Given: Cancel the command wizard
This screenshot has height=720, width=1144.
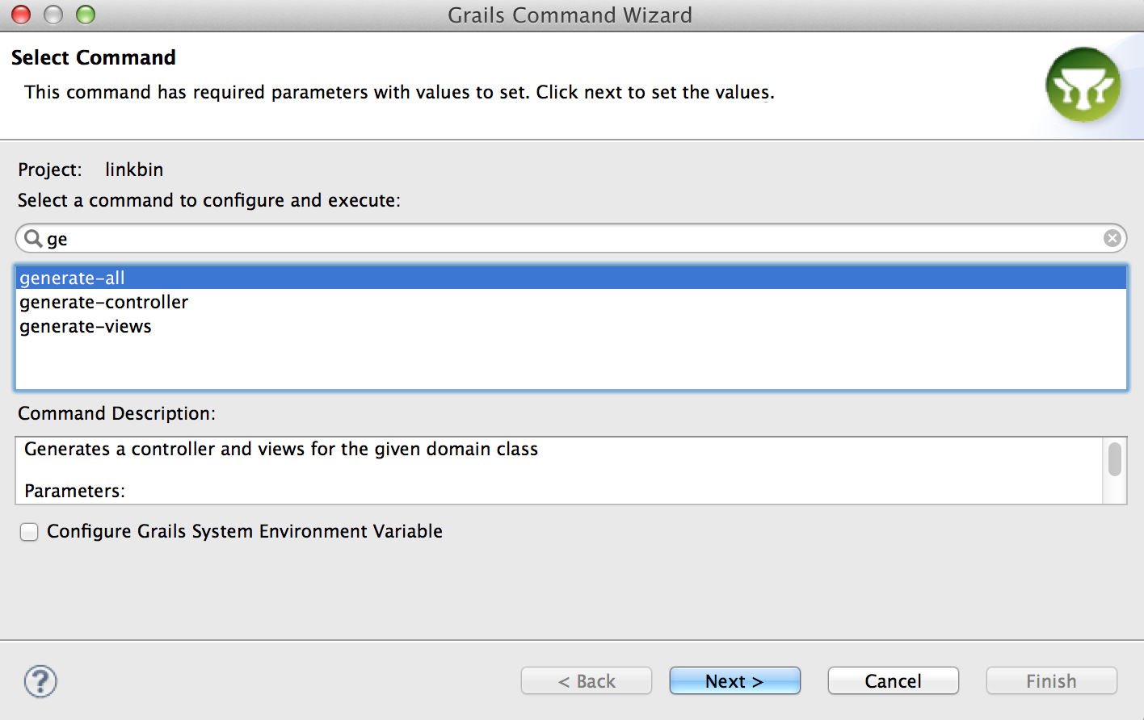Looking at the screenshot, I should click(893, 681).
